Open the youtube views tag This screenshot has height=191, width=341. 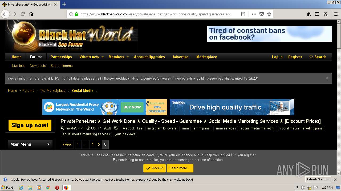click(x=125, y=134)
